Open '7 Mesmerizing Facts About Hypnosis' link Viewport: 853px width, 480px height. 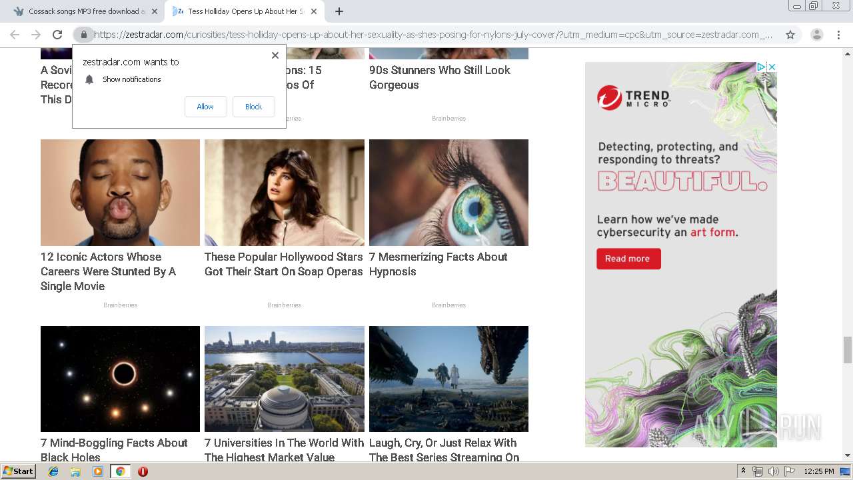tap(438, 264)
